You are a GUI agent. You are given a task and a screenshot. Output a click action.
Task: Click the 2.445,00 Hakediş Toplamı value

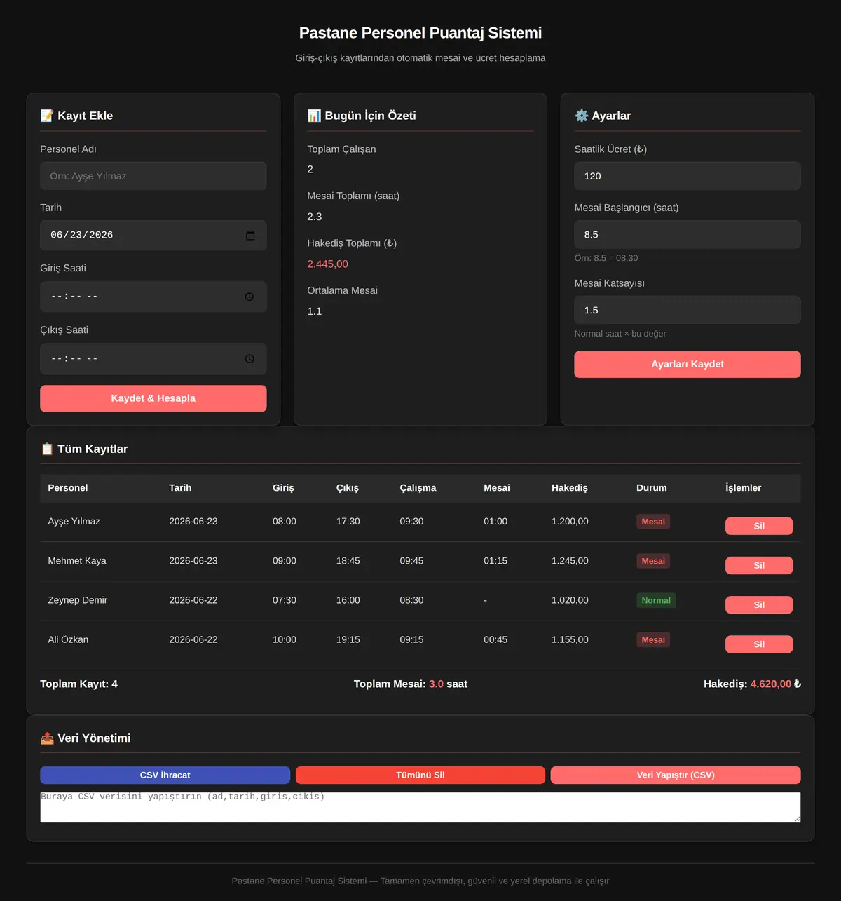pyautogui.click(x=327, y=264)
